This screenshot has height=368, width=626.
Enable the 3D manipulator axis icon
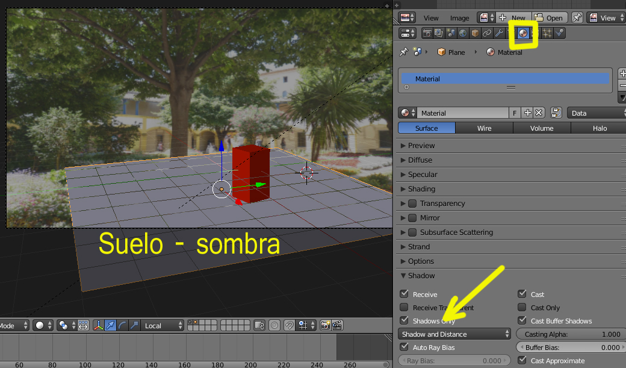point(99,325)
